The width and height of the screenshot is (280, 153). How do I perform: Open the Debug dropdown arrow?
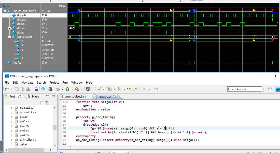[x=63, y=89]
